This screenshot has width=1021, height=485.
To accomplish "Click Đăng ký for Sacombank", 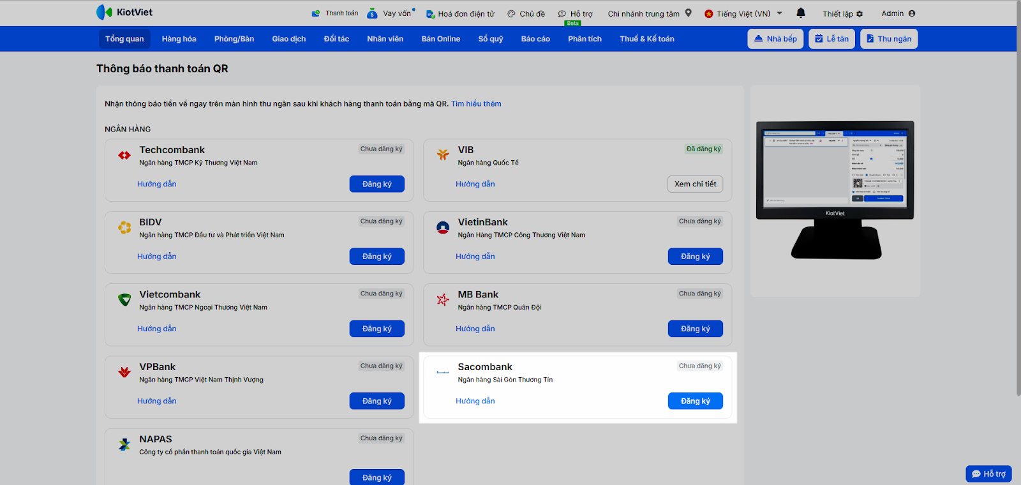I will coord(696,401).
